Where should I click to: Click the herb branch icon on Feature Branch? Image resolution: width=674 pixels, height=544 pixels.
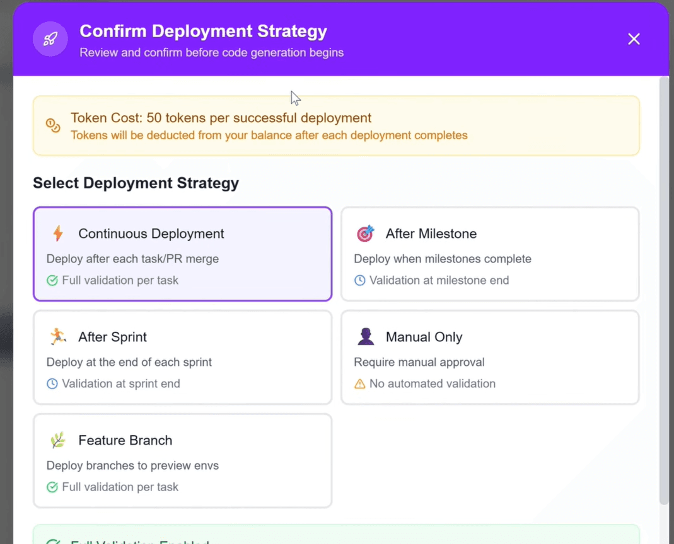[x=57, y=439]
